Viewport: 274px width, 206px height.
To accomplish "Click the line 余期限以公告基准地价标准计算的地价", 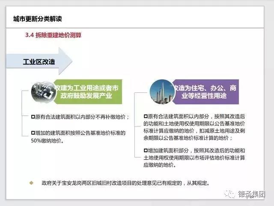I will point(188,138).
